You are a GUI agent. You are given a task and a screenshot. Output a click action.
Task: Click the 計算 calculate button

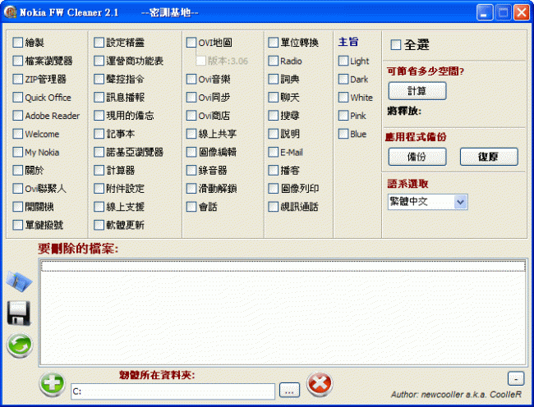click(417, 90)
